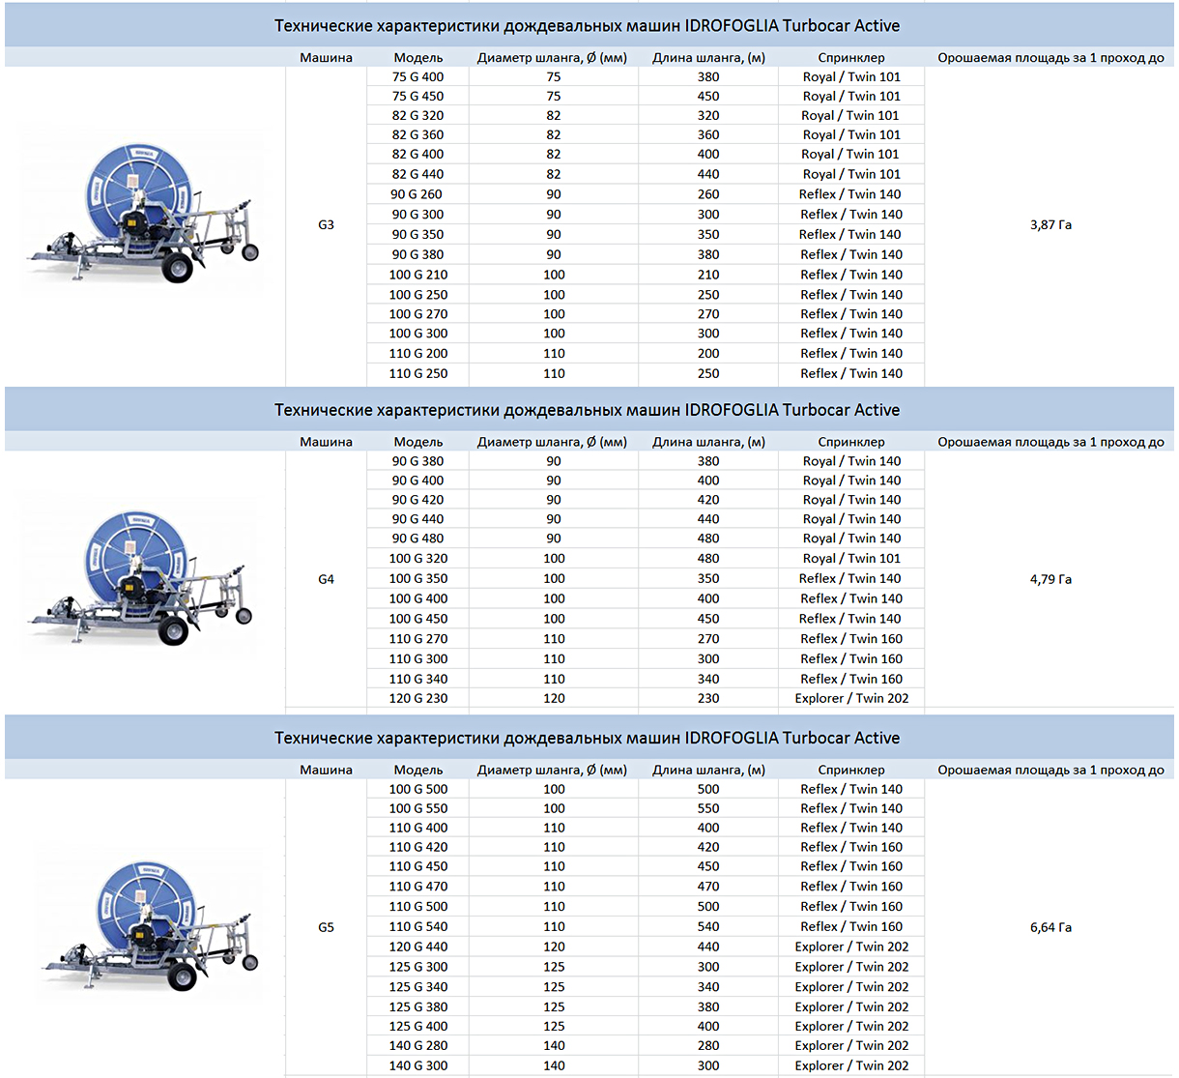Click the '3,87 Га' irrigated area value

coord(1050,224)
